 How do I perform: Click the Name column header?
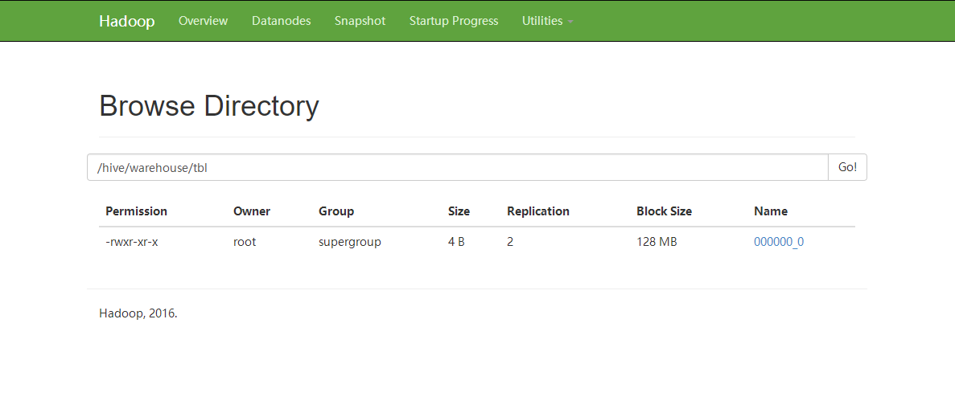point(770,211)
